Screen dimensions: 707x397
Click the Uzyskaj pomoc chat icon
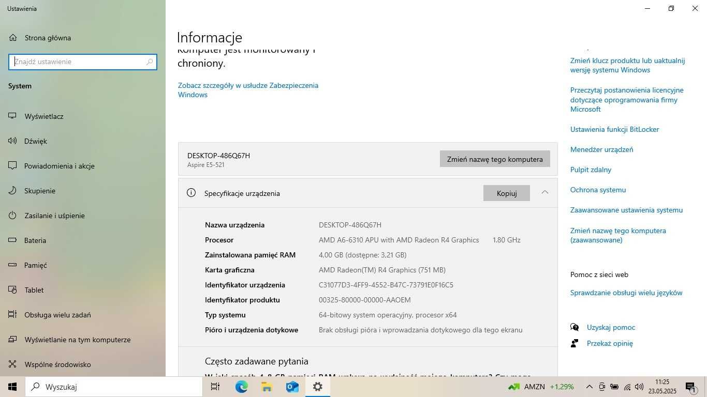click(x=575, y=327)
